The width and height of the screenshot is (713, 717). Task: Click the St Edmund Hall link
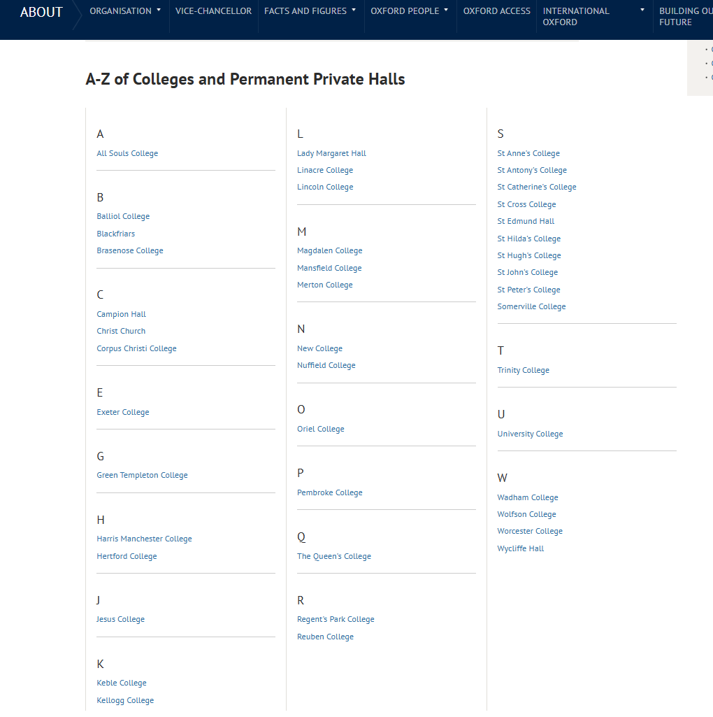(x=526, y=222)
